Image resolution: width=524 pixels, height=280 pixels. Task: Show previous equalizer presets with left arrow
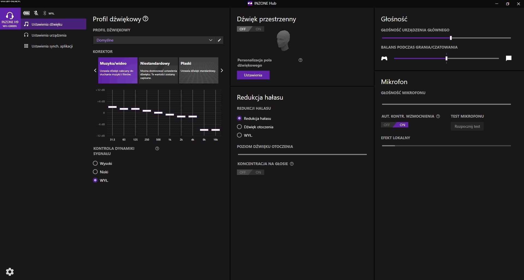tap(95, 70)
